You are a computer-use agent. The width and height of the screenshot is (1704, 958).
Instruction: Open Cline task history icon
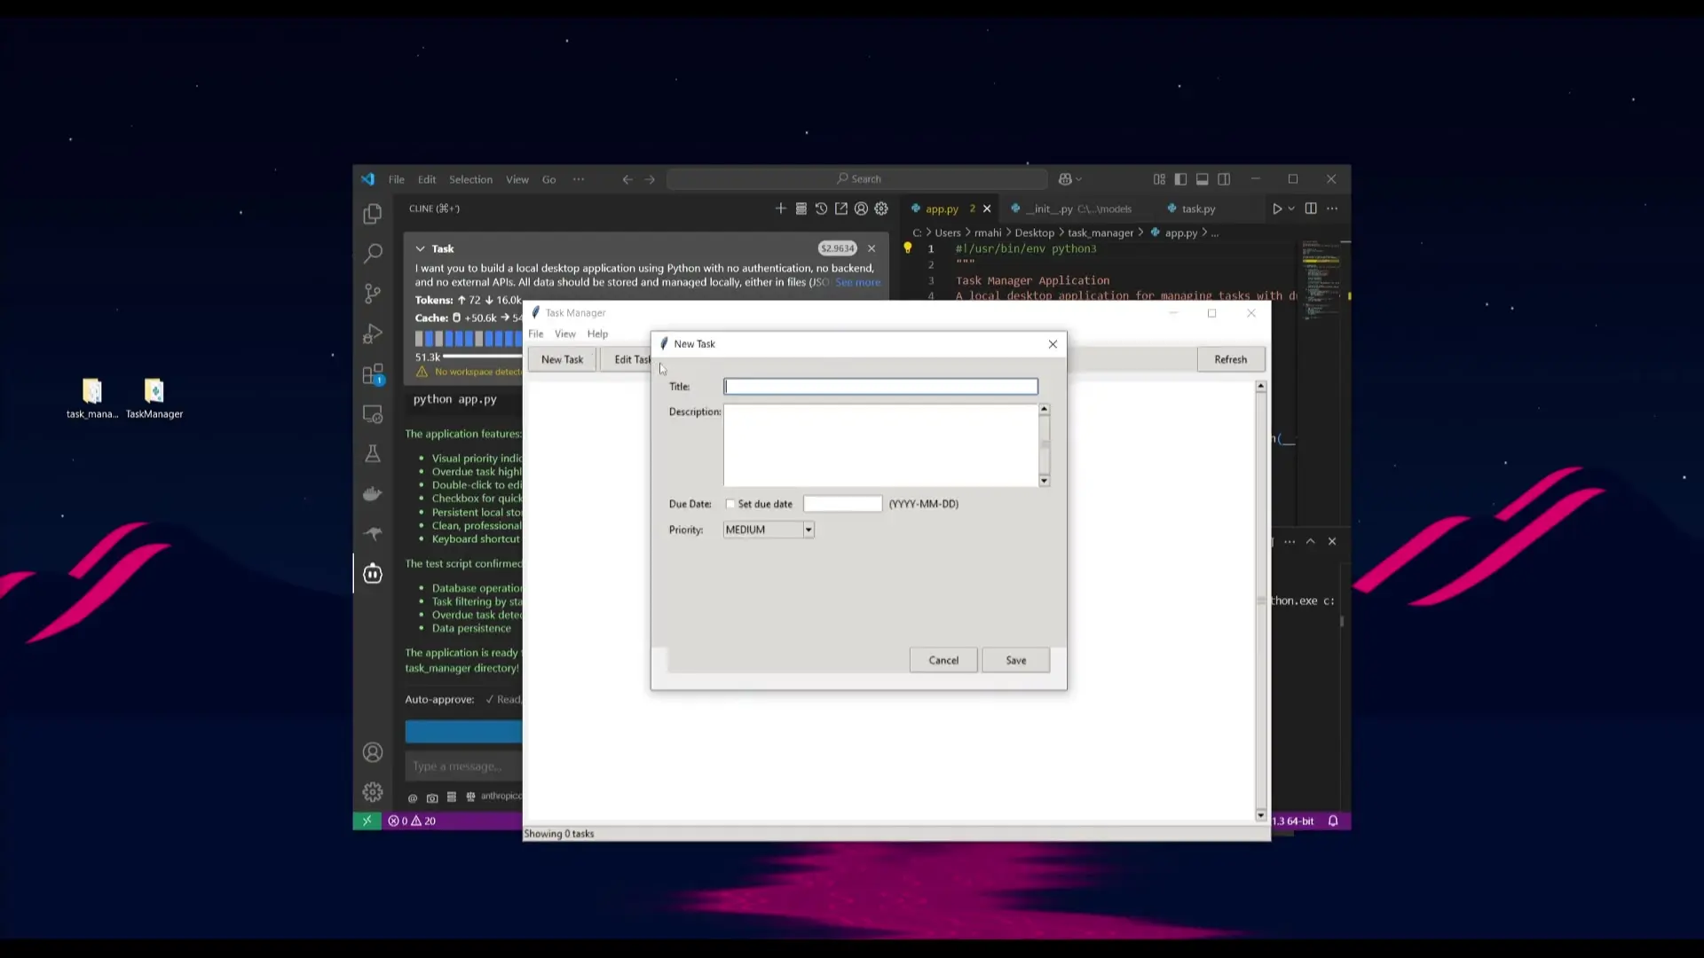point(821,208)
